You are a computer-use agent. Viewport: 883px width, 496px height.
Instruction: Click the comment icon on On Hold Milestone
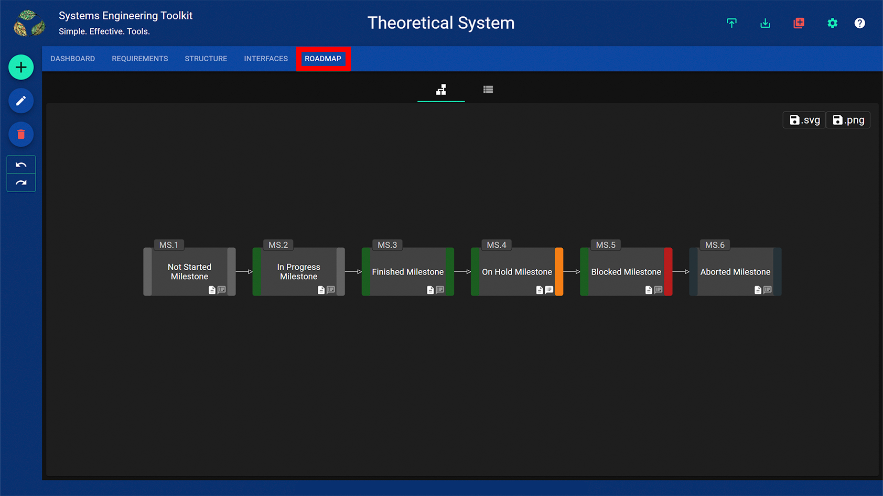(x=549, y=290)
